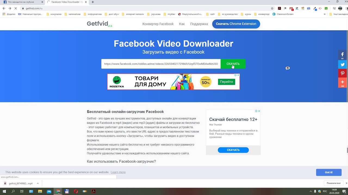Screen dimensions: 348x195
Task: Open the Mail app on the taskbar
Action: coord(49,191)
